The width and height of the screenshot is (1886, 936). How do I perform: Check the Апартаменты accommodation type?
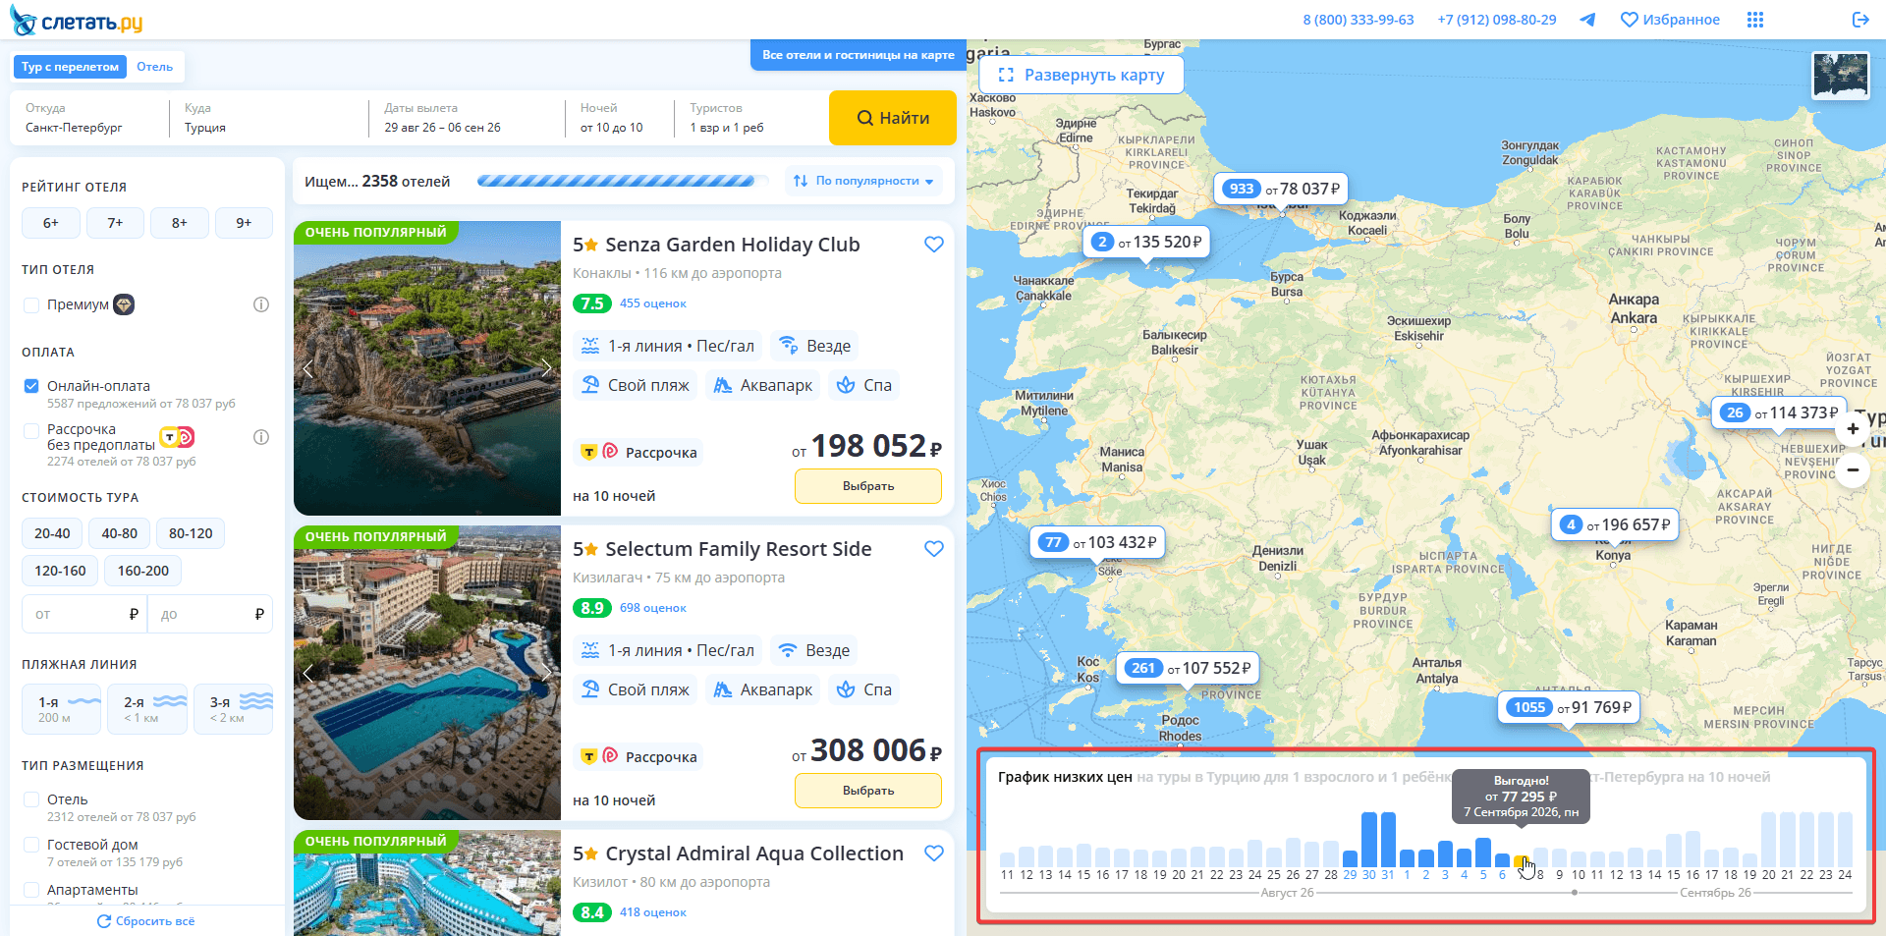(x=31, y=890)
